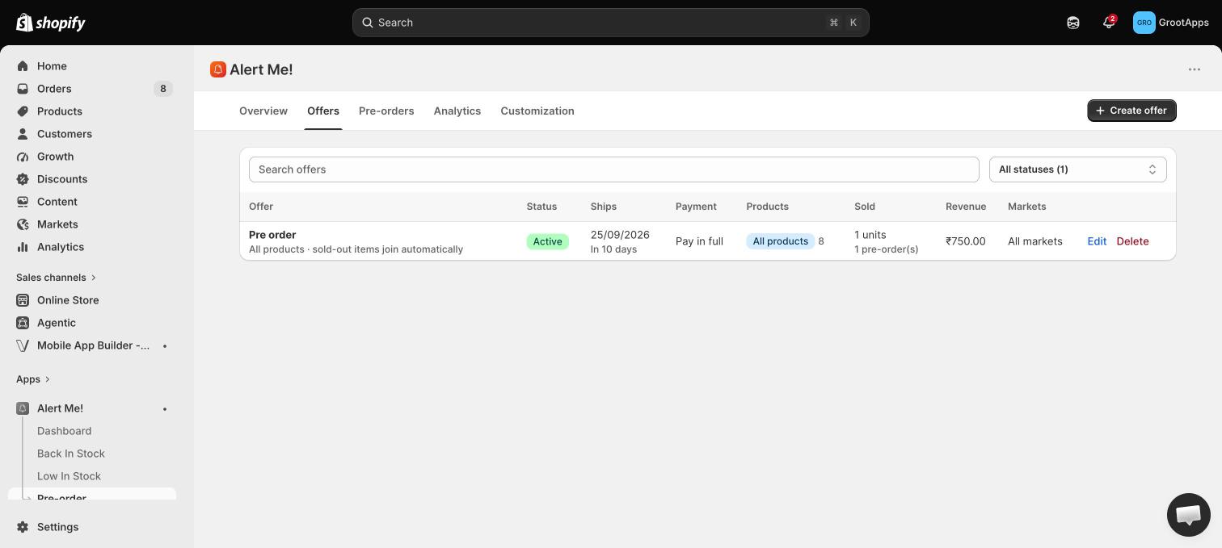Click the All products badge
Image resolution: width=1222 pixels, height=548 pixels.
click(x=781, y=241)
